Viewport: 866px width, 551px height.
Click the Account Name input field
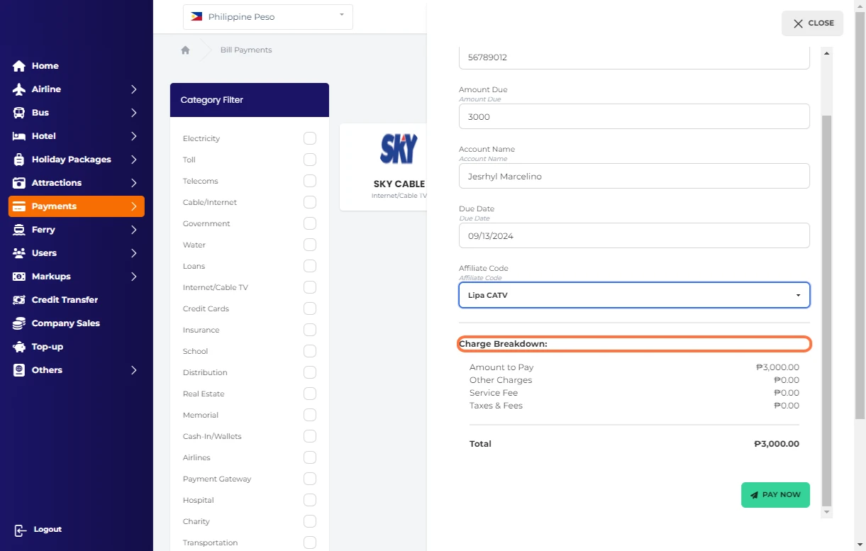634,177
